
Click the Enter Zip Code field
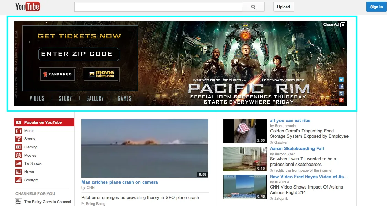pos(79,54)
